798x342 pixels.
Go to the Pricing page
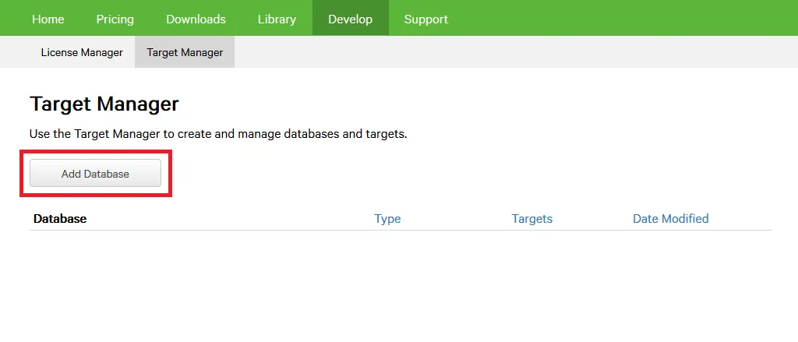(115, 19)
